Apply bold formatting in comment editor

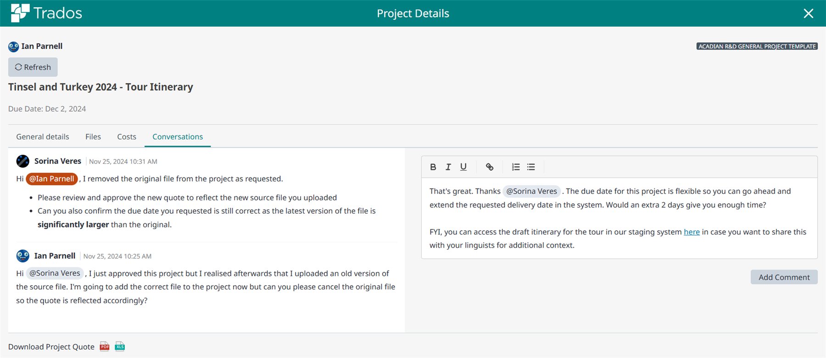(x=433, y=167)
